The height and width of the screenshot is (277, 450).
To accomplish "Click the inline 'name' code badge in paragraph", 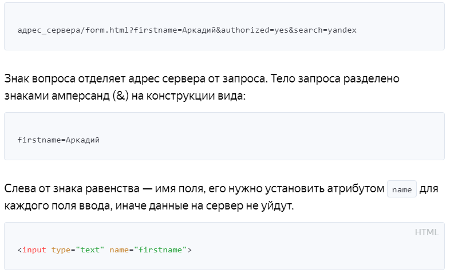I will [x=401, y=189].
